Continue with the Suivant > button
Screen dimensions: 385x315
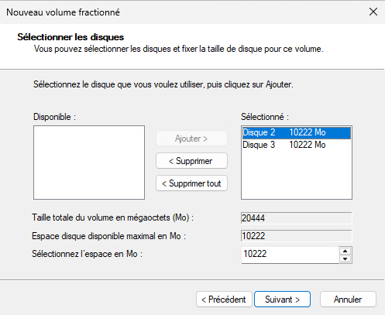coord(282,300)
